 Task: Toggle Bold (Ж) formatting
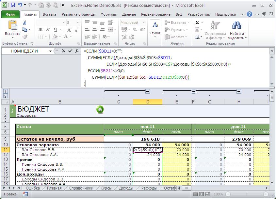coord(41,30)
